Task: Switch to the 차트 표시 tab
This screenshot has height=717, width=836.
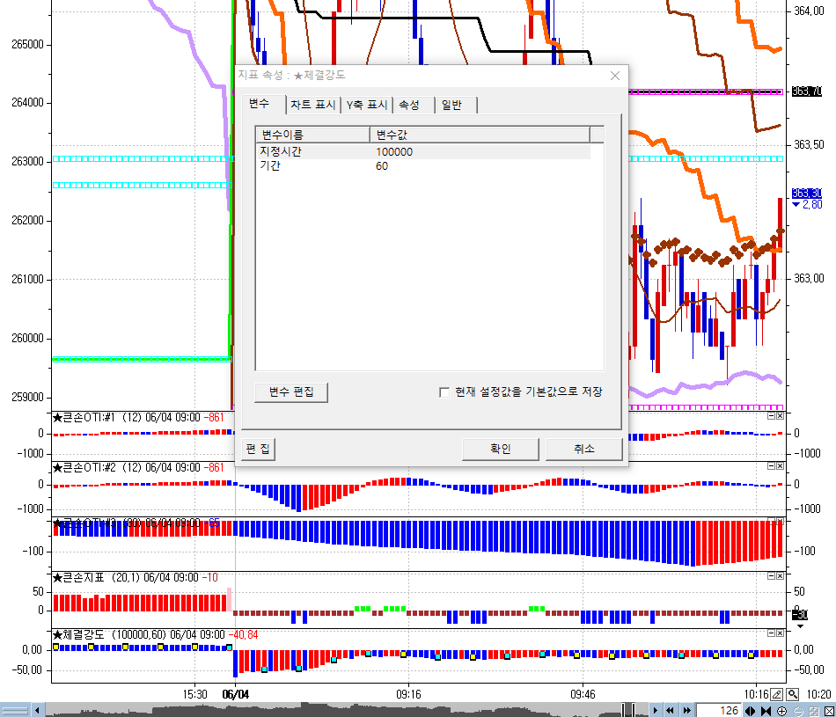Action: pyautogui.click(x=313, y=105)
